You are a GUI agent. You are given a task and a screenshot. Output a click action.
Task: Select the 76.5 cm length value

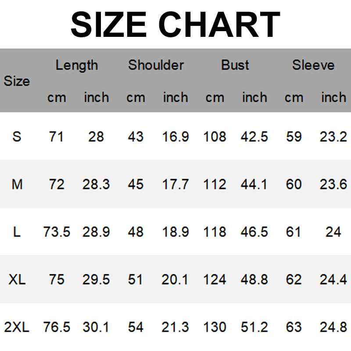click(57, 327)
